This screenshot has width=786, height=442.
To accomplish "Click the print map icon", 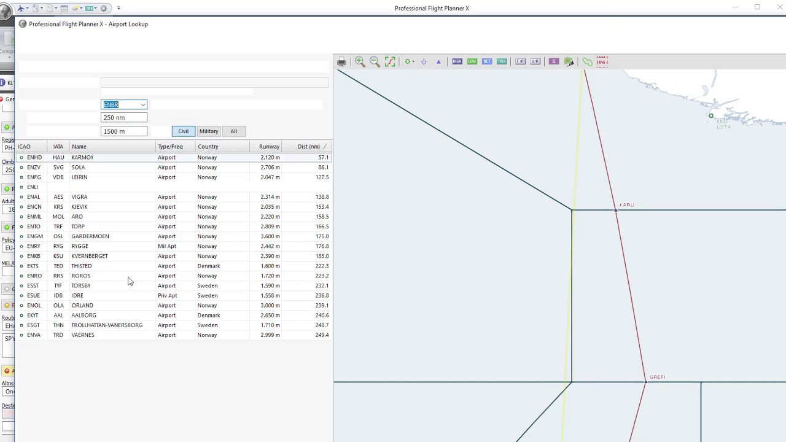I will pyautogui.click(x=342, y=61).
